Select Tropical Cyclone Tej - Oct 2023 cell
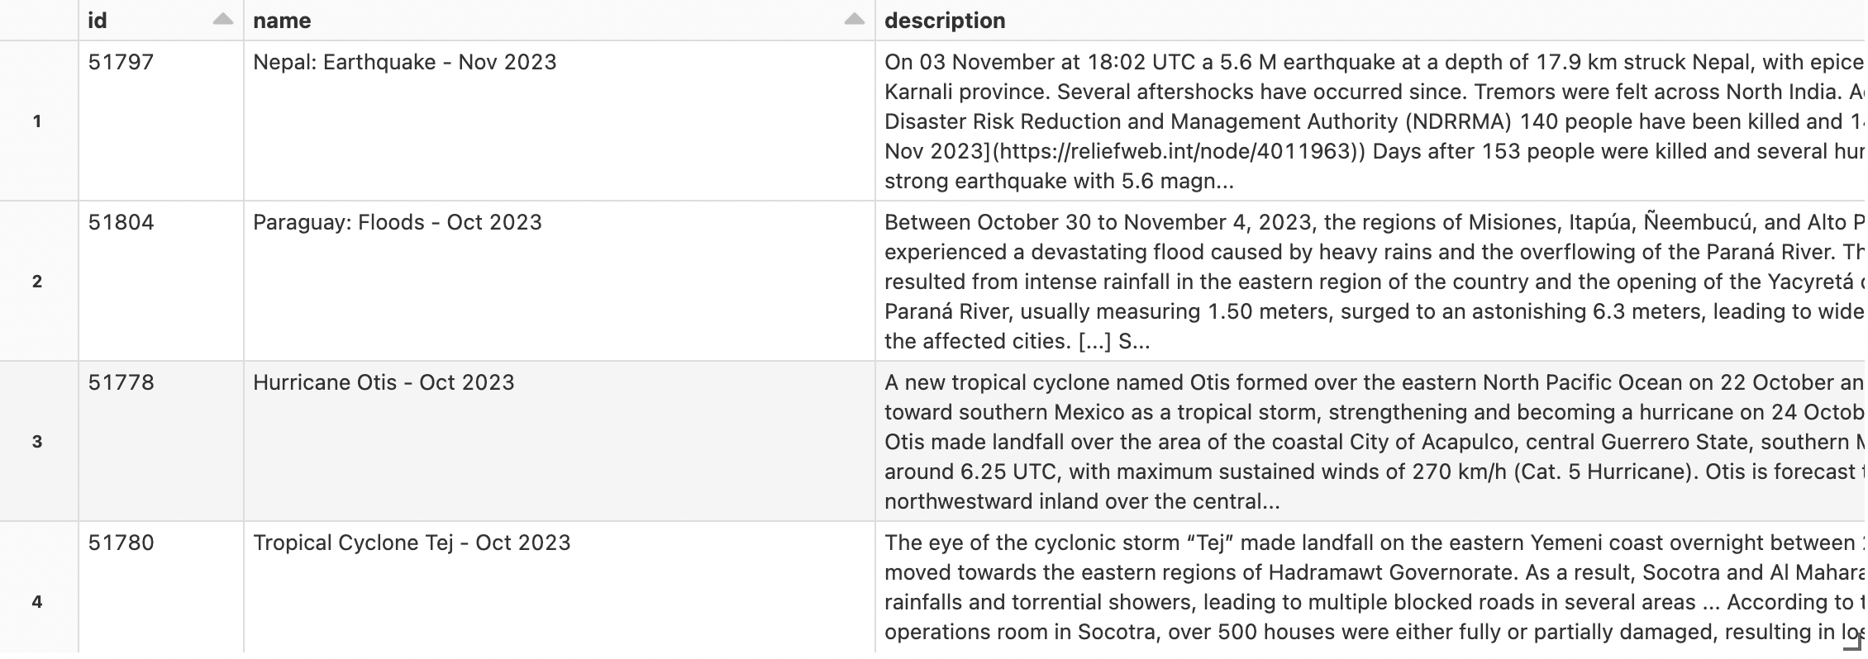 coord(412,543)
